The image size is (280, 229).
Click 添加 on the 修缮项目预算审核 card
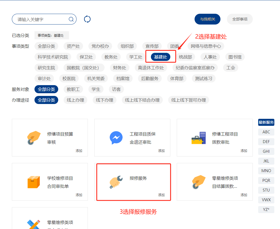[79, 151]
